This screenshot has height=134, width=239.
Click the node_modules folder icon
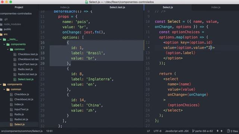click(x=1, y=24)
